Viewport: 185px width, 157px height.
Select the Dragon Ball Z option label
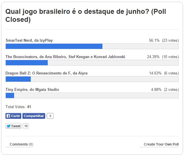(x=47, y=73)
